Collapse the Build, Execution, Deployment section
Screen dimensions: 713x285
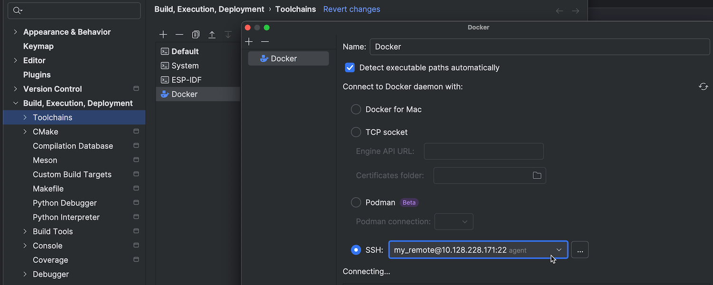tap(15, 103)
